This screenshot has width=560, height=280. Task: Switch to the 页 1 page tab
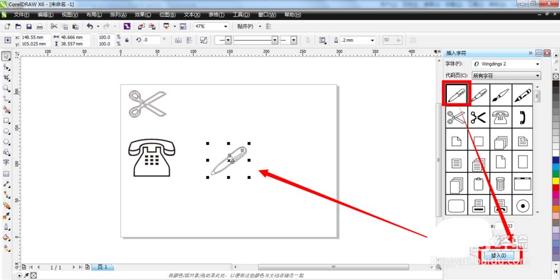(102, 267)
